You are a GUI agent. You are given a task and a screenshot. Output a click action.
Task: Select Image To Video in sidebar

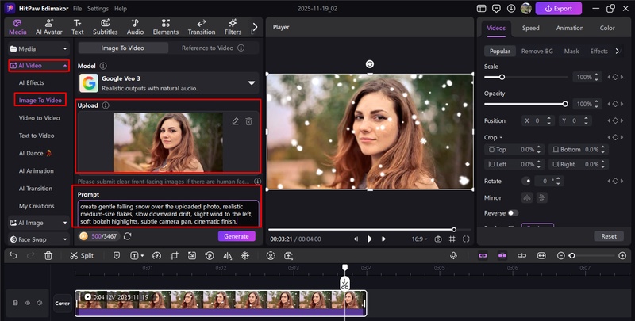point(40,100)
